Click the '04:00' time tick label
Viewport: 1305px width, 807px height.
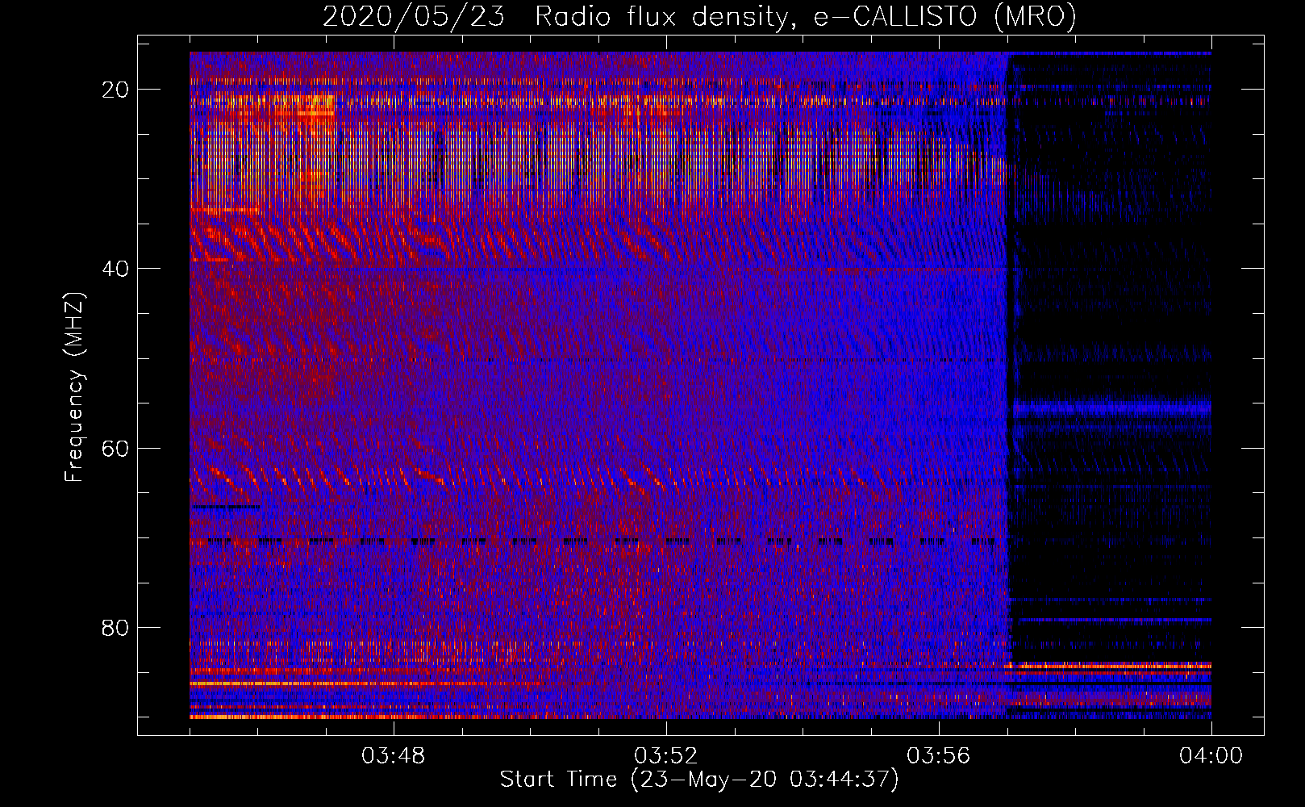point(1211,756)
